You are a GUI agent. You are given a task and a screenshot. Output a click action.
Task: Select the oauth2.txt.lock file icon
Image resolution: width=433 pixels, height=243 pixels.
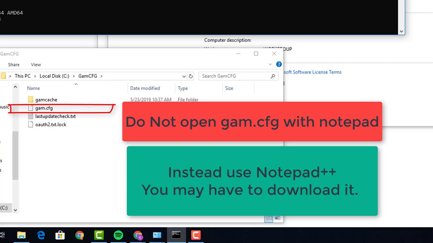tap(30, 125)
